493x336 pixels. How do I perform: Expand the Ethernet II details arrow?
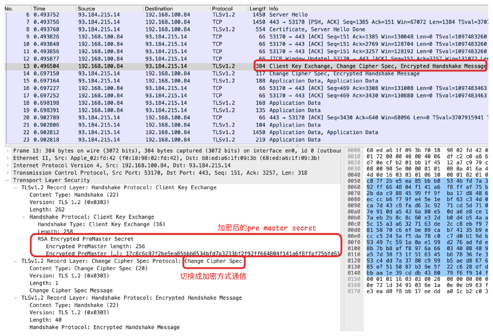click(x=8, y=158)
